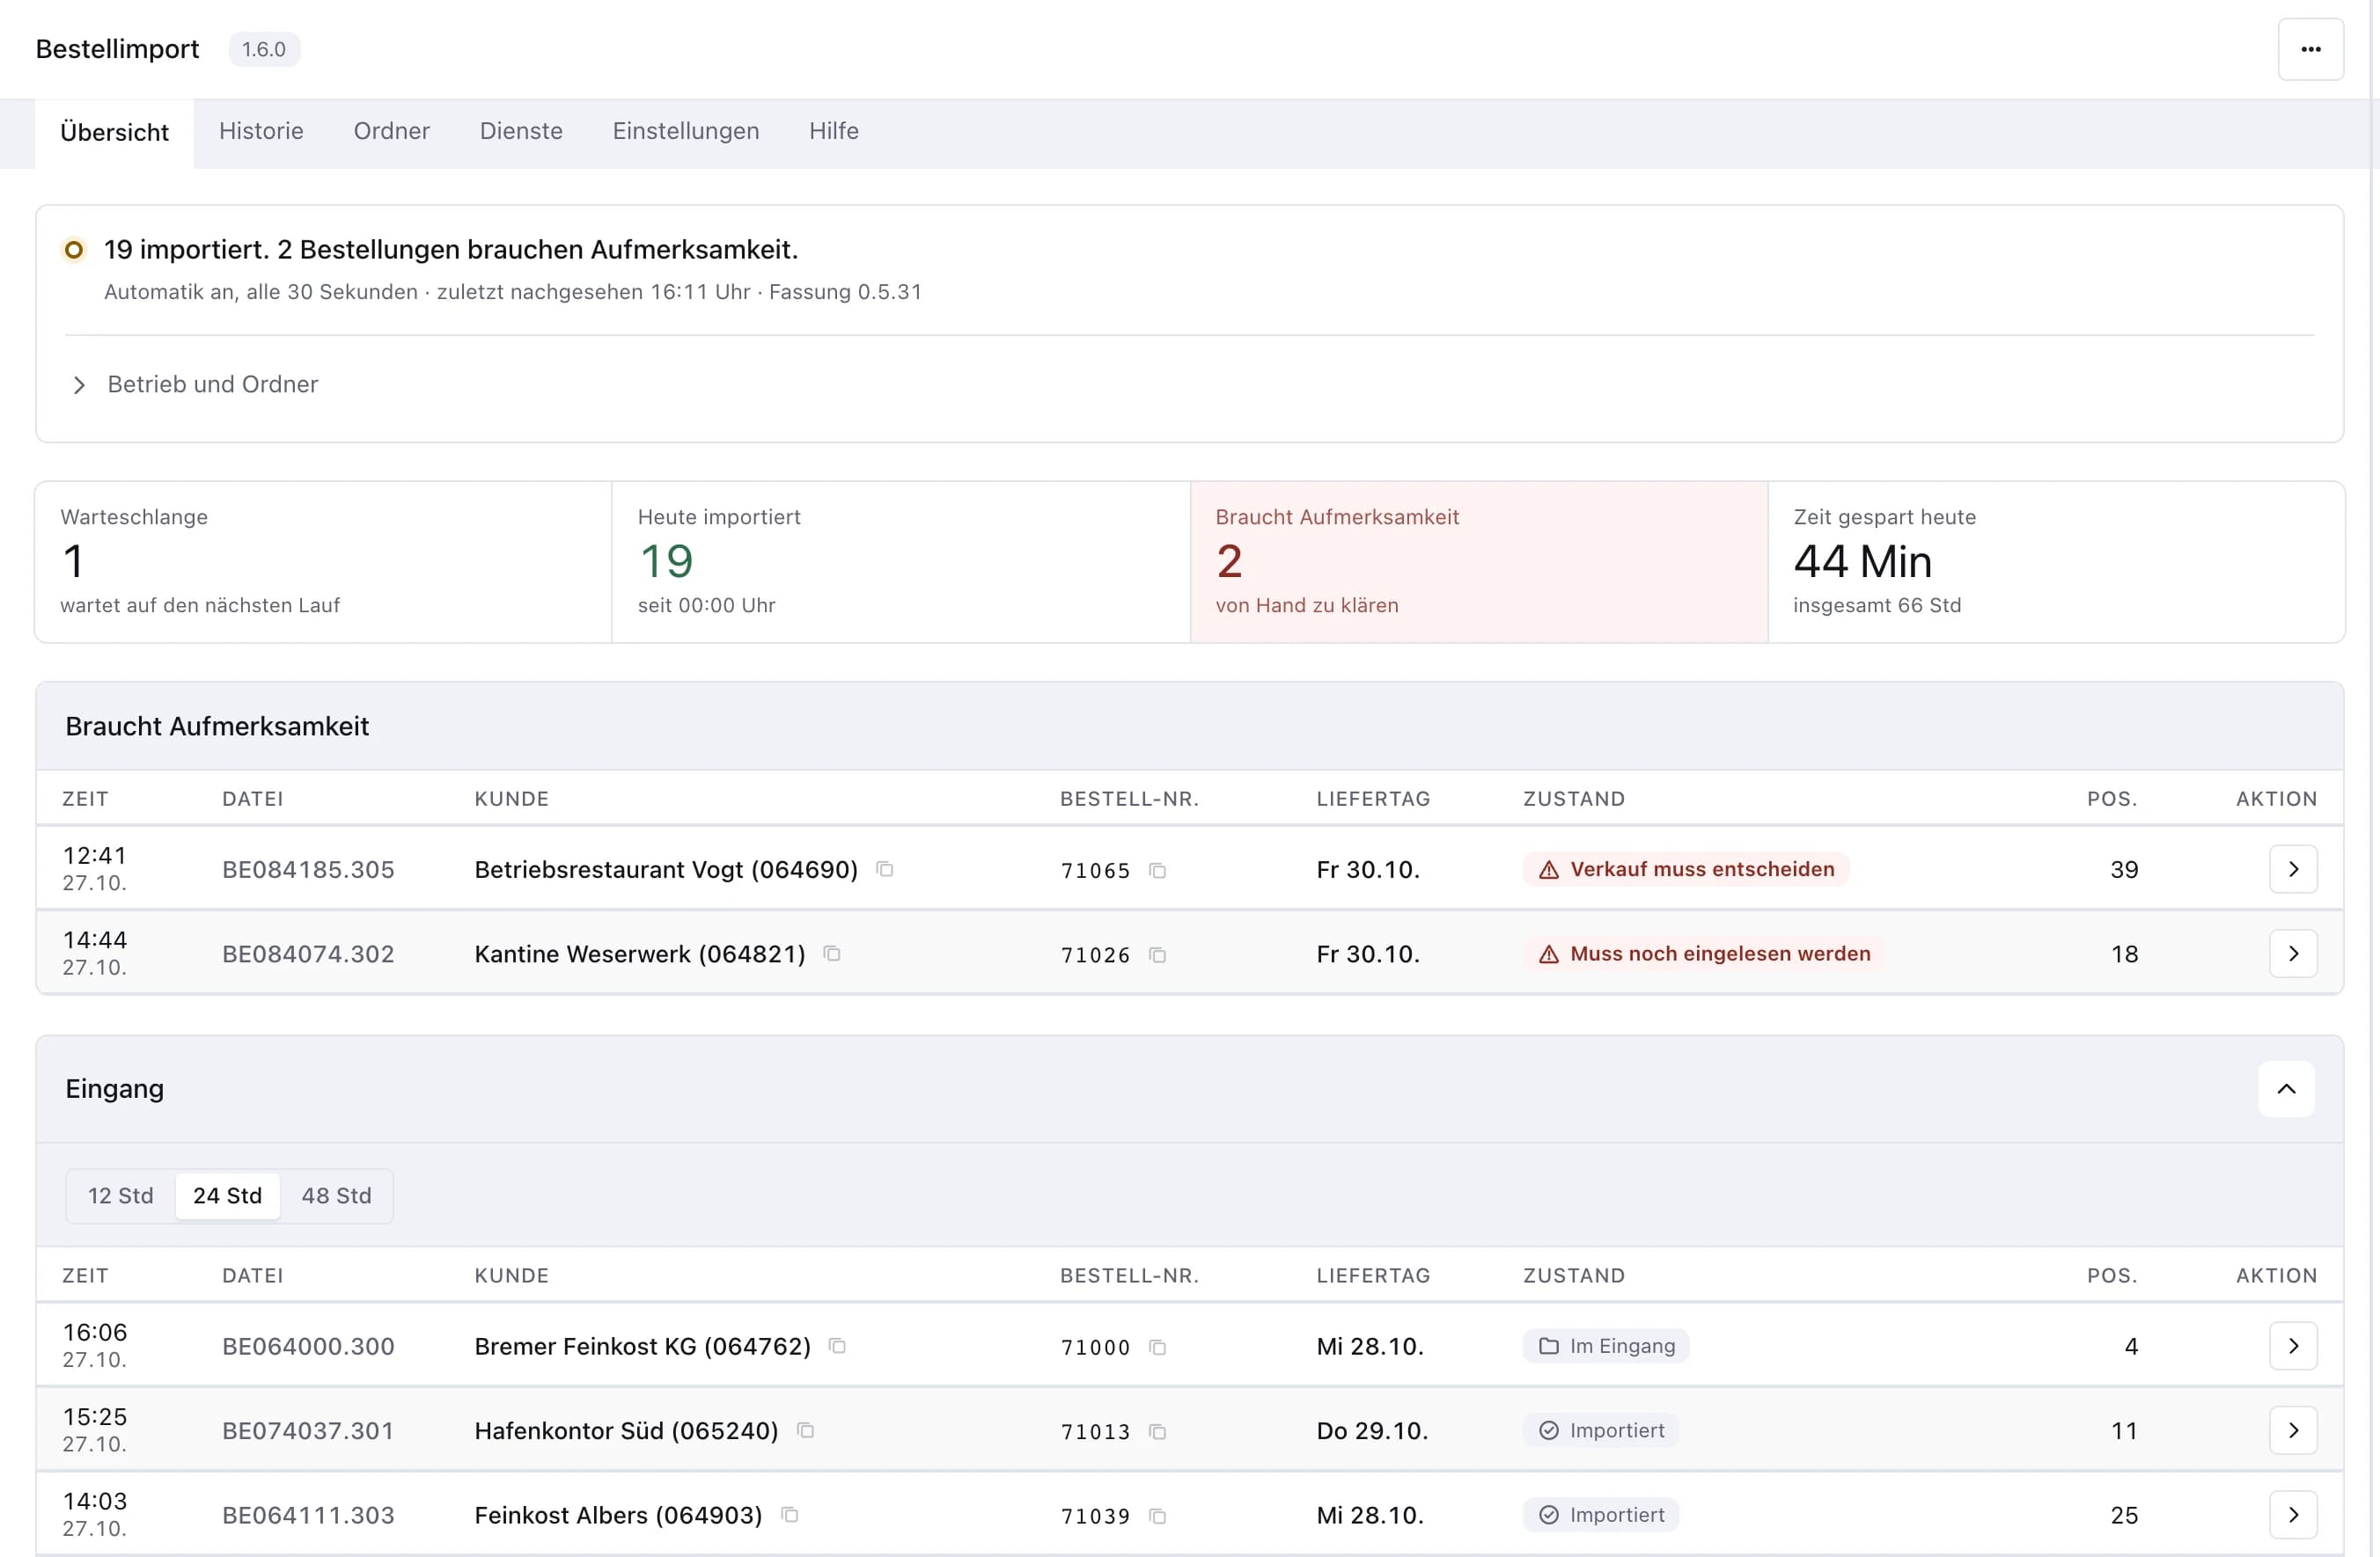Open the Hilfe tab
Viewport: 2380px width, 1557px height.
(x=833, y=131)
